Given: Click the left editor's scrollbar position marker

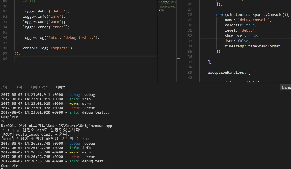Looking at the screenshot, I should pyautogui.click(x=178, y=59).
